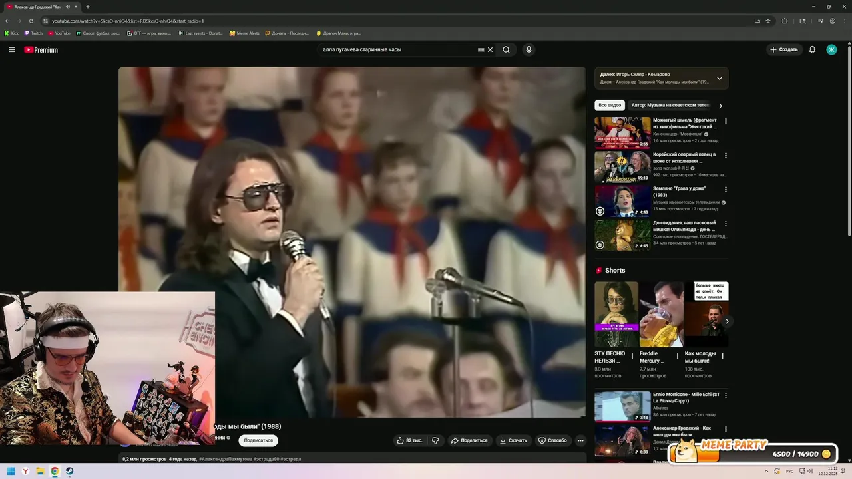
Task: Open Windows Start menu
Action: coord(11,472)
